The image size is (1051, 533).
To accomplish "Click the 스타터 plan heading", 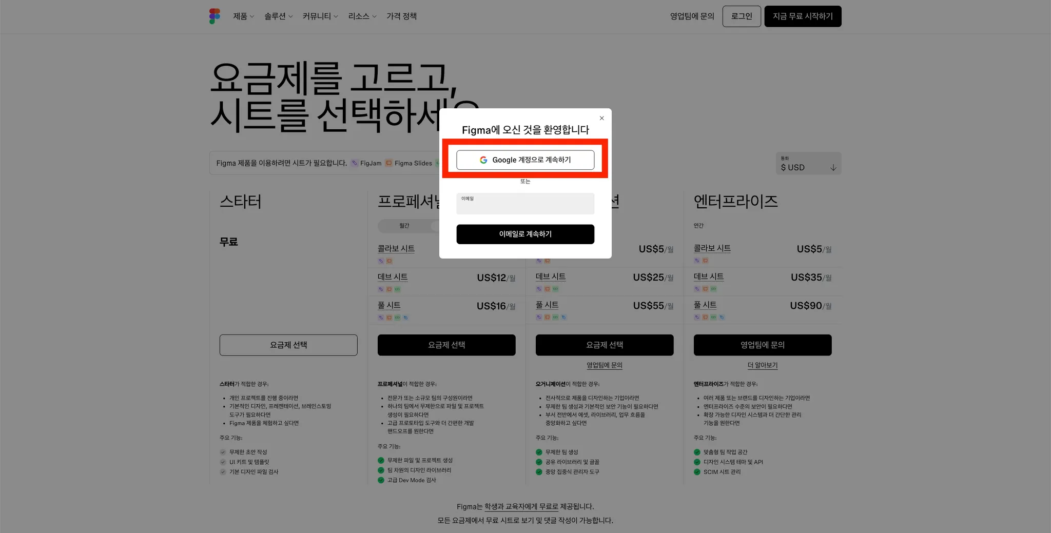I will click(x=241, y=201).
